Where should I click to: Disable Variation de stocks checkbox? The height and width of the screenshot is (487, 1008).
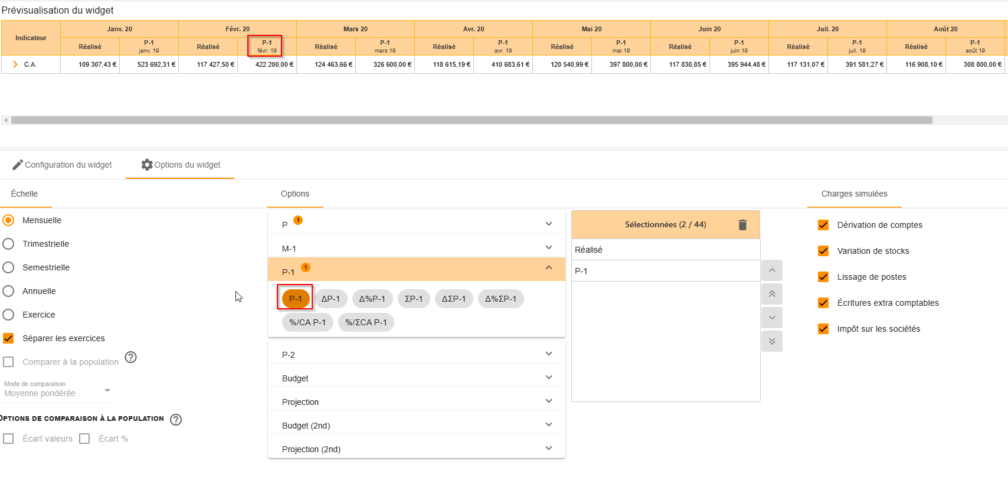pyautogui.click(x=823, y=251)
